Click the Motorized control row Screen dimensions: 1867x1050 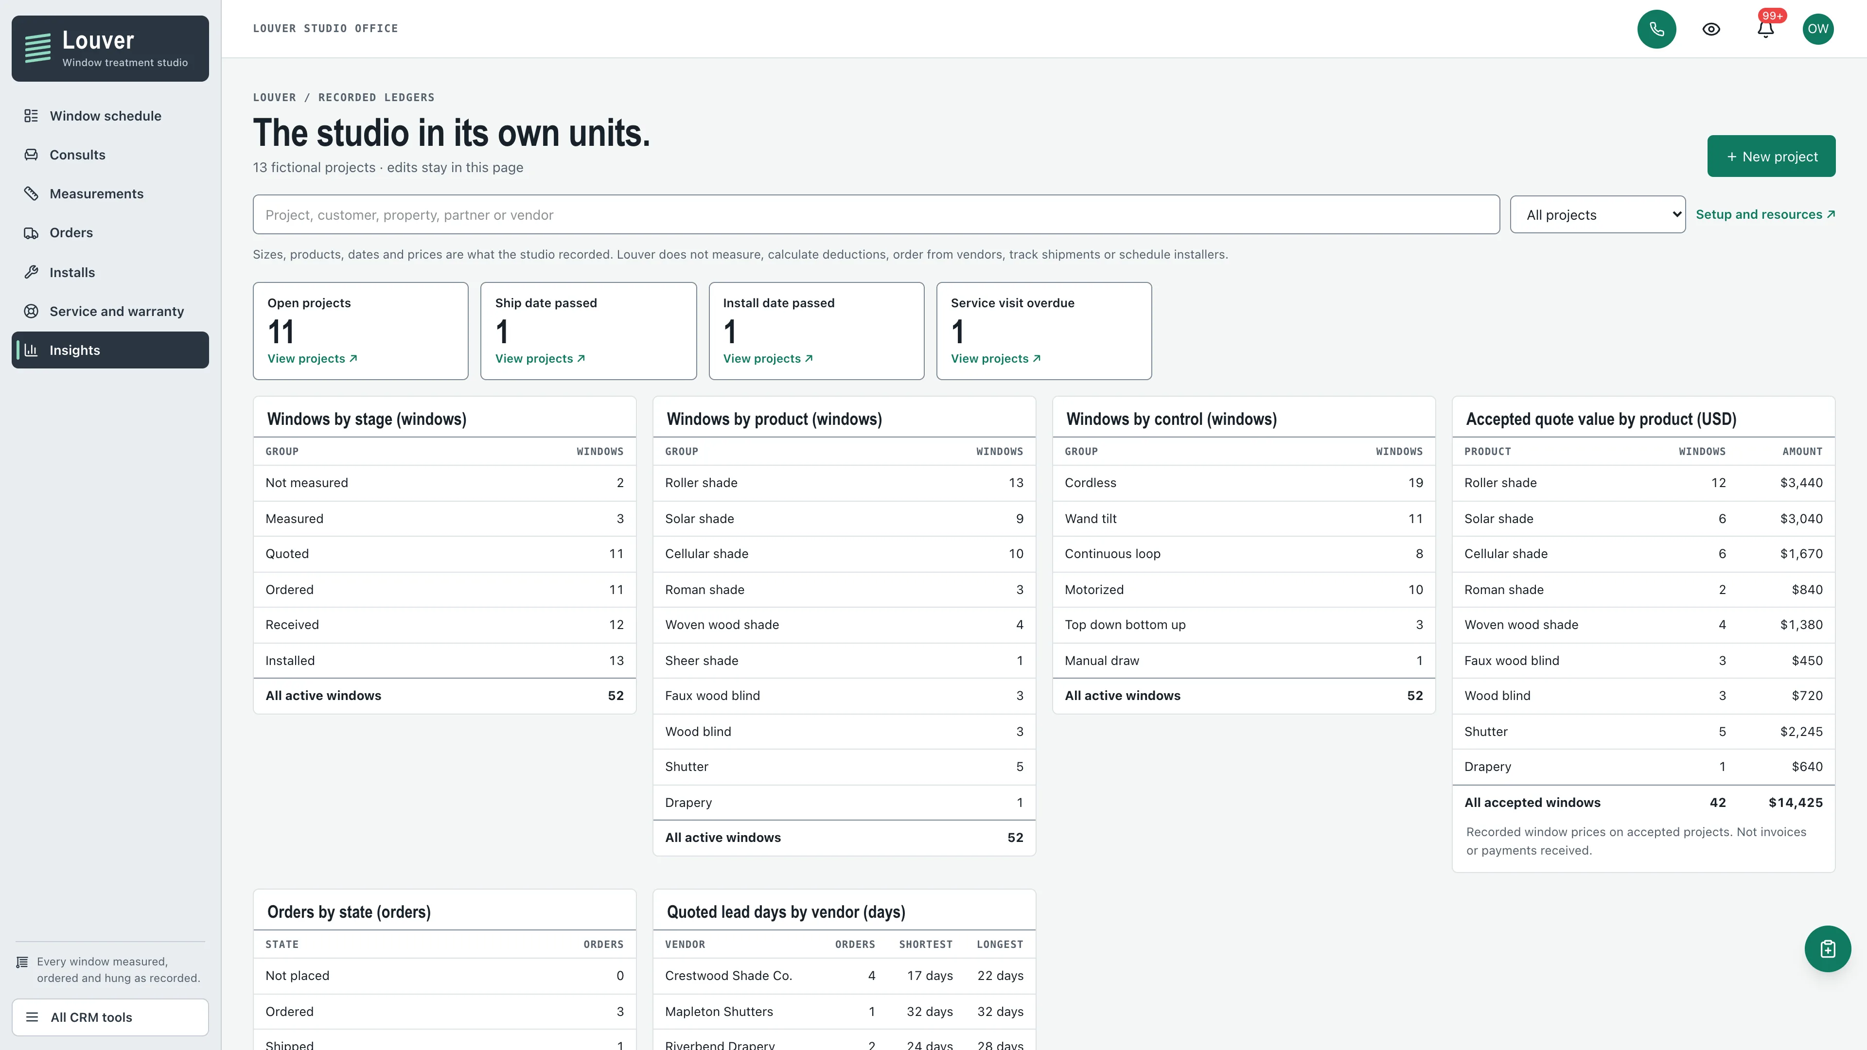(1243, 589)
